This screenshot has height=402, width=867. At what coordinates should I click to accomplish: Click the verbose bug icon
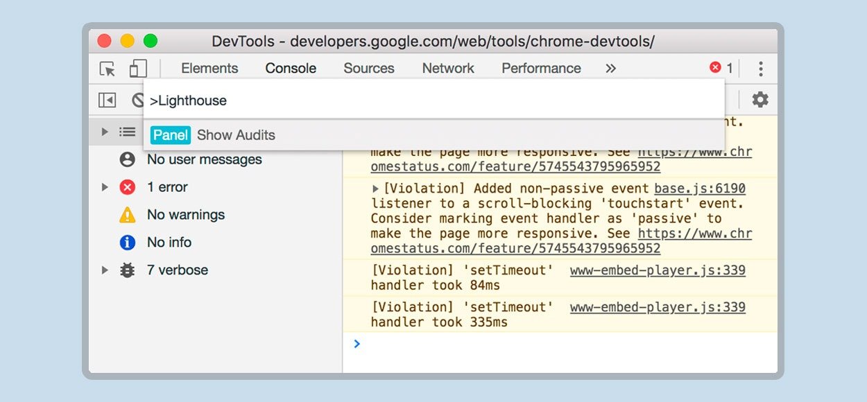[127, 270]
